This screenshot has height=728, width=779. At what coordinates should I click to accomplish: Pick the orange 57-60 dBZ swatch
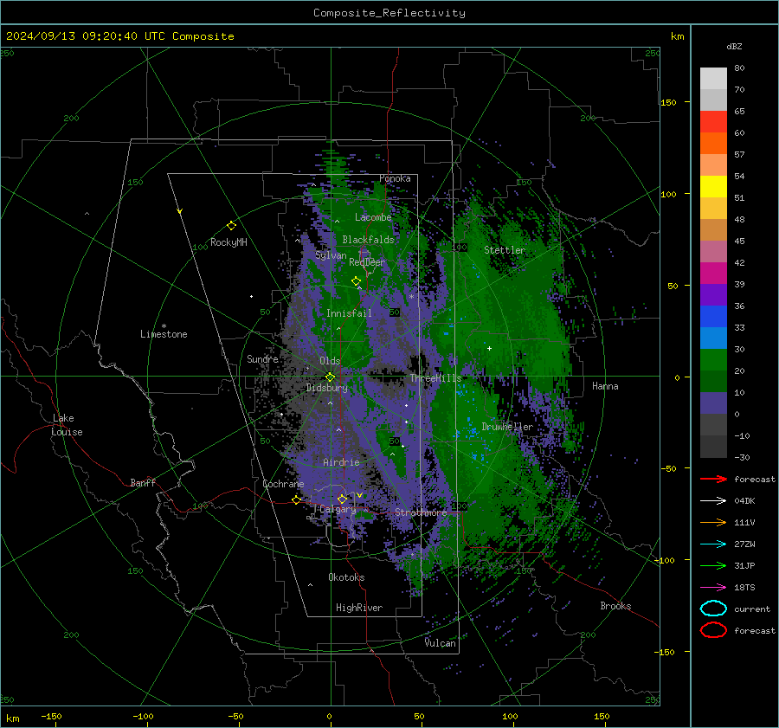coord(713,144)
